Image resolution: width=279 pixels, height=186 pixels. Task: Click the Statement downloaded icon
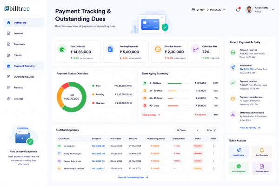tap(233, 114)
